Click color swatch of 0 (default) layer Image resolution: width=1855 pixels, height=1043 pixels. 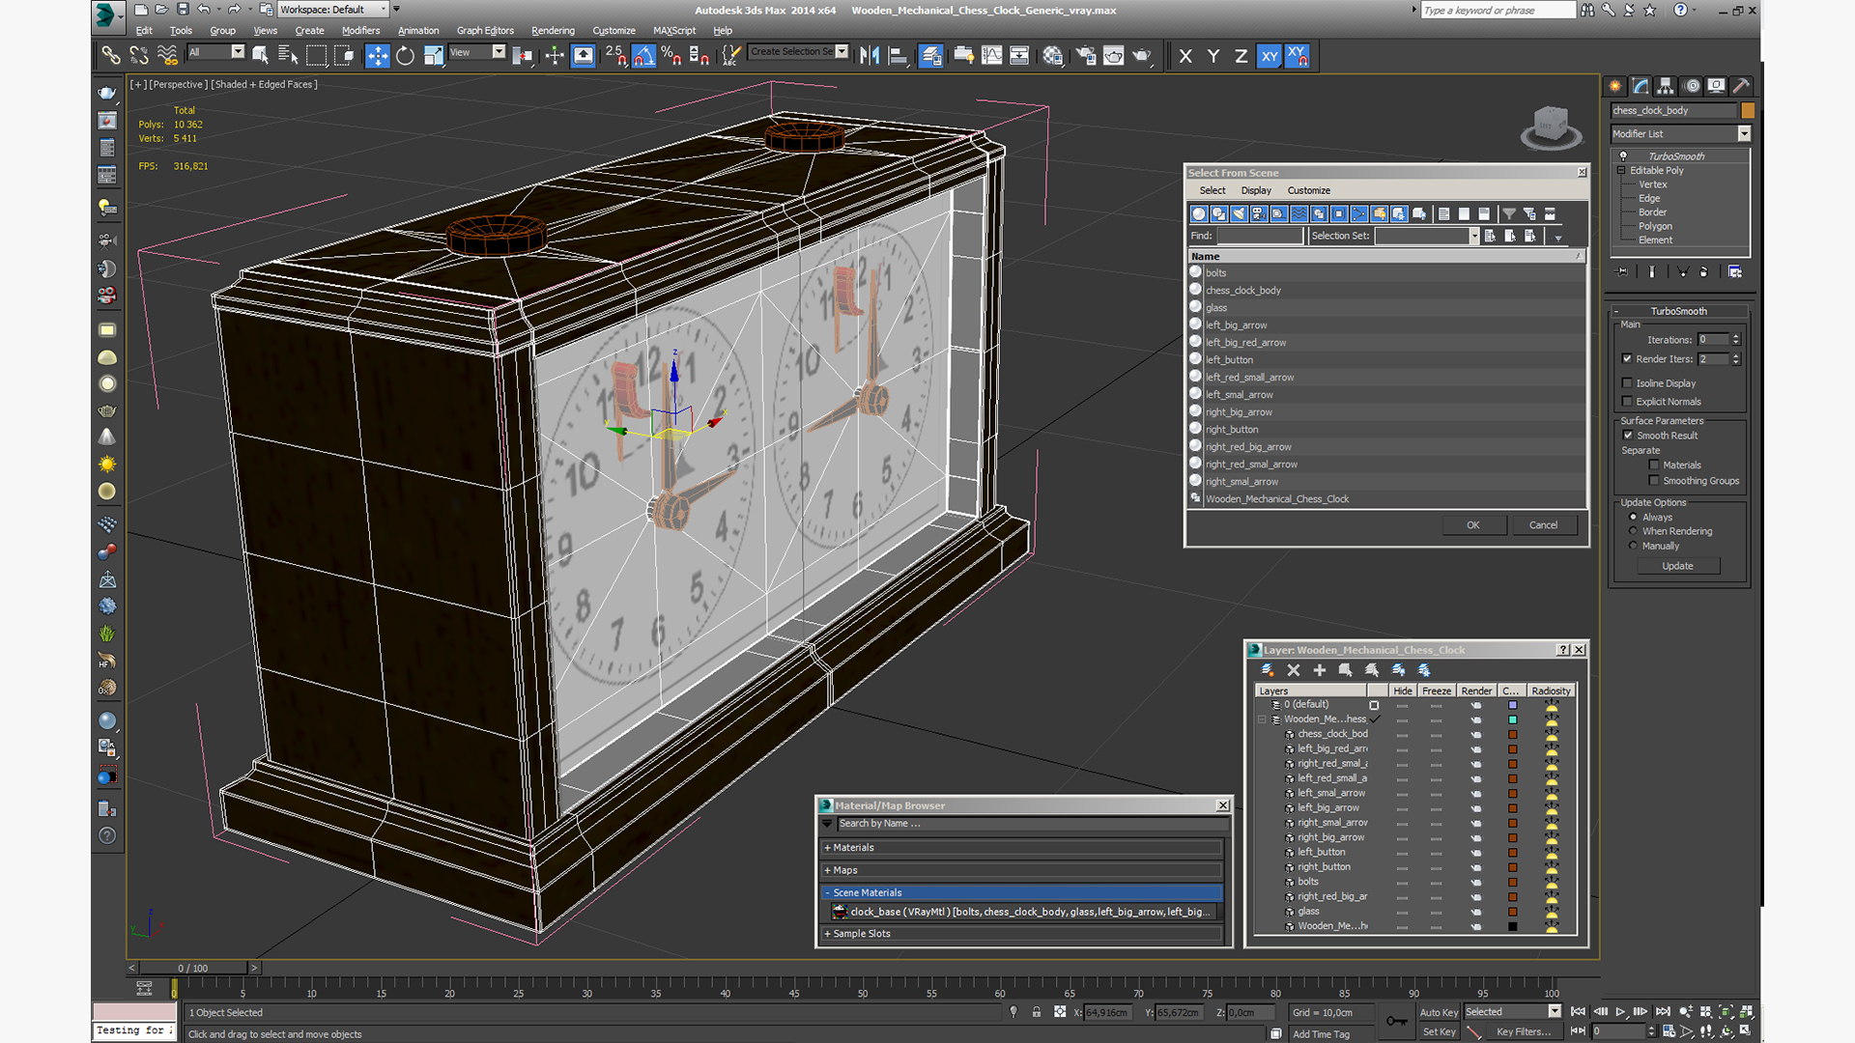click(x=1513, y=705)
